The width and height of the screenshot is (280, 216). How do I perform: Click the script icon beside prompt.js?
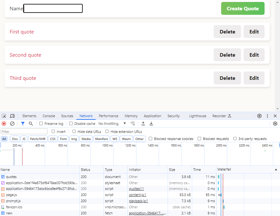3,201
